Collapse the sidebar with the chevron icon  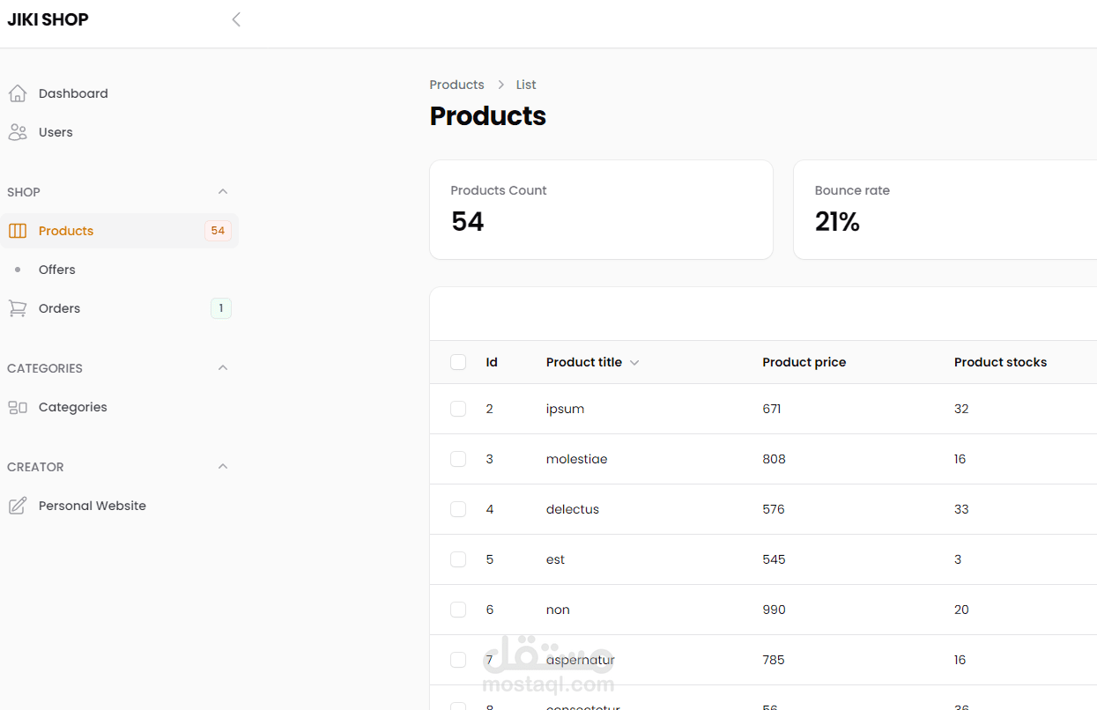[x=236, y=19]
